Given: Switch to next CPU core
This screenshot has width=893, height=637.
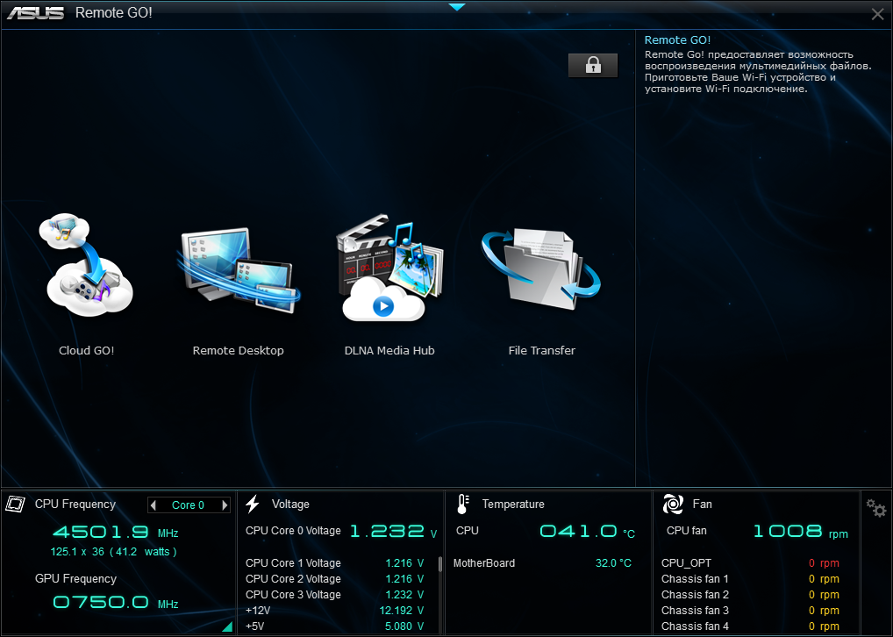Looking at the screenshot, I should pos(225,505).
